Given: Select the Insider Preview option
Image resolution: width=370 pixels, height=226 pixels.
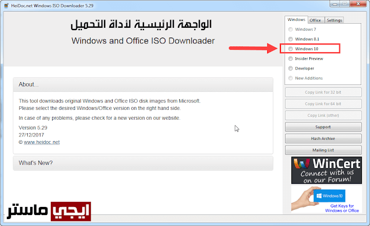Looking at the screenshot, I should coord(290,58).
